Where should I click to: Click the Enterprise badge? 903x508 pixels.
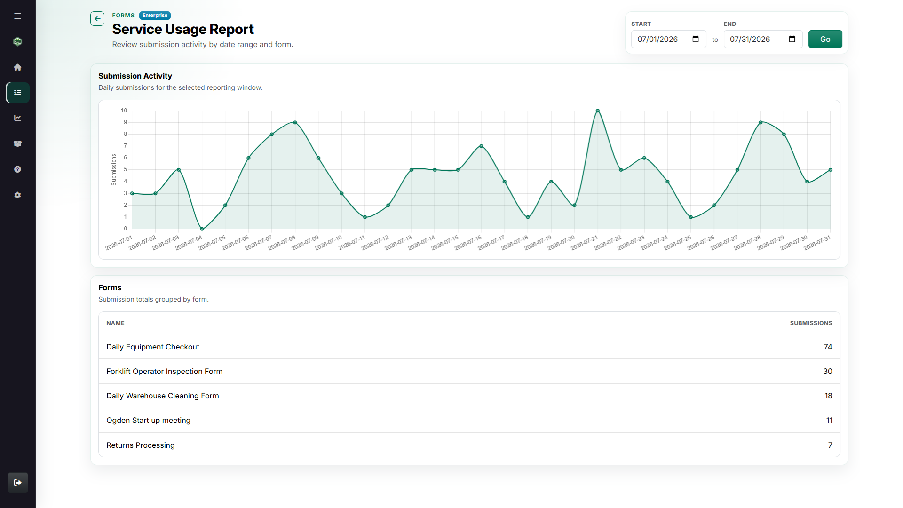tap(155, 16)
